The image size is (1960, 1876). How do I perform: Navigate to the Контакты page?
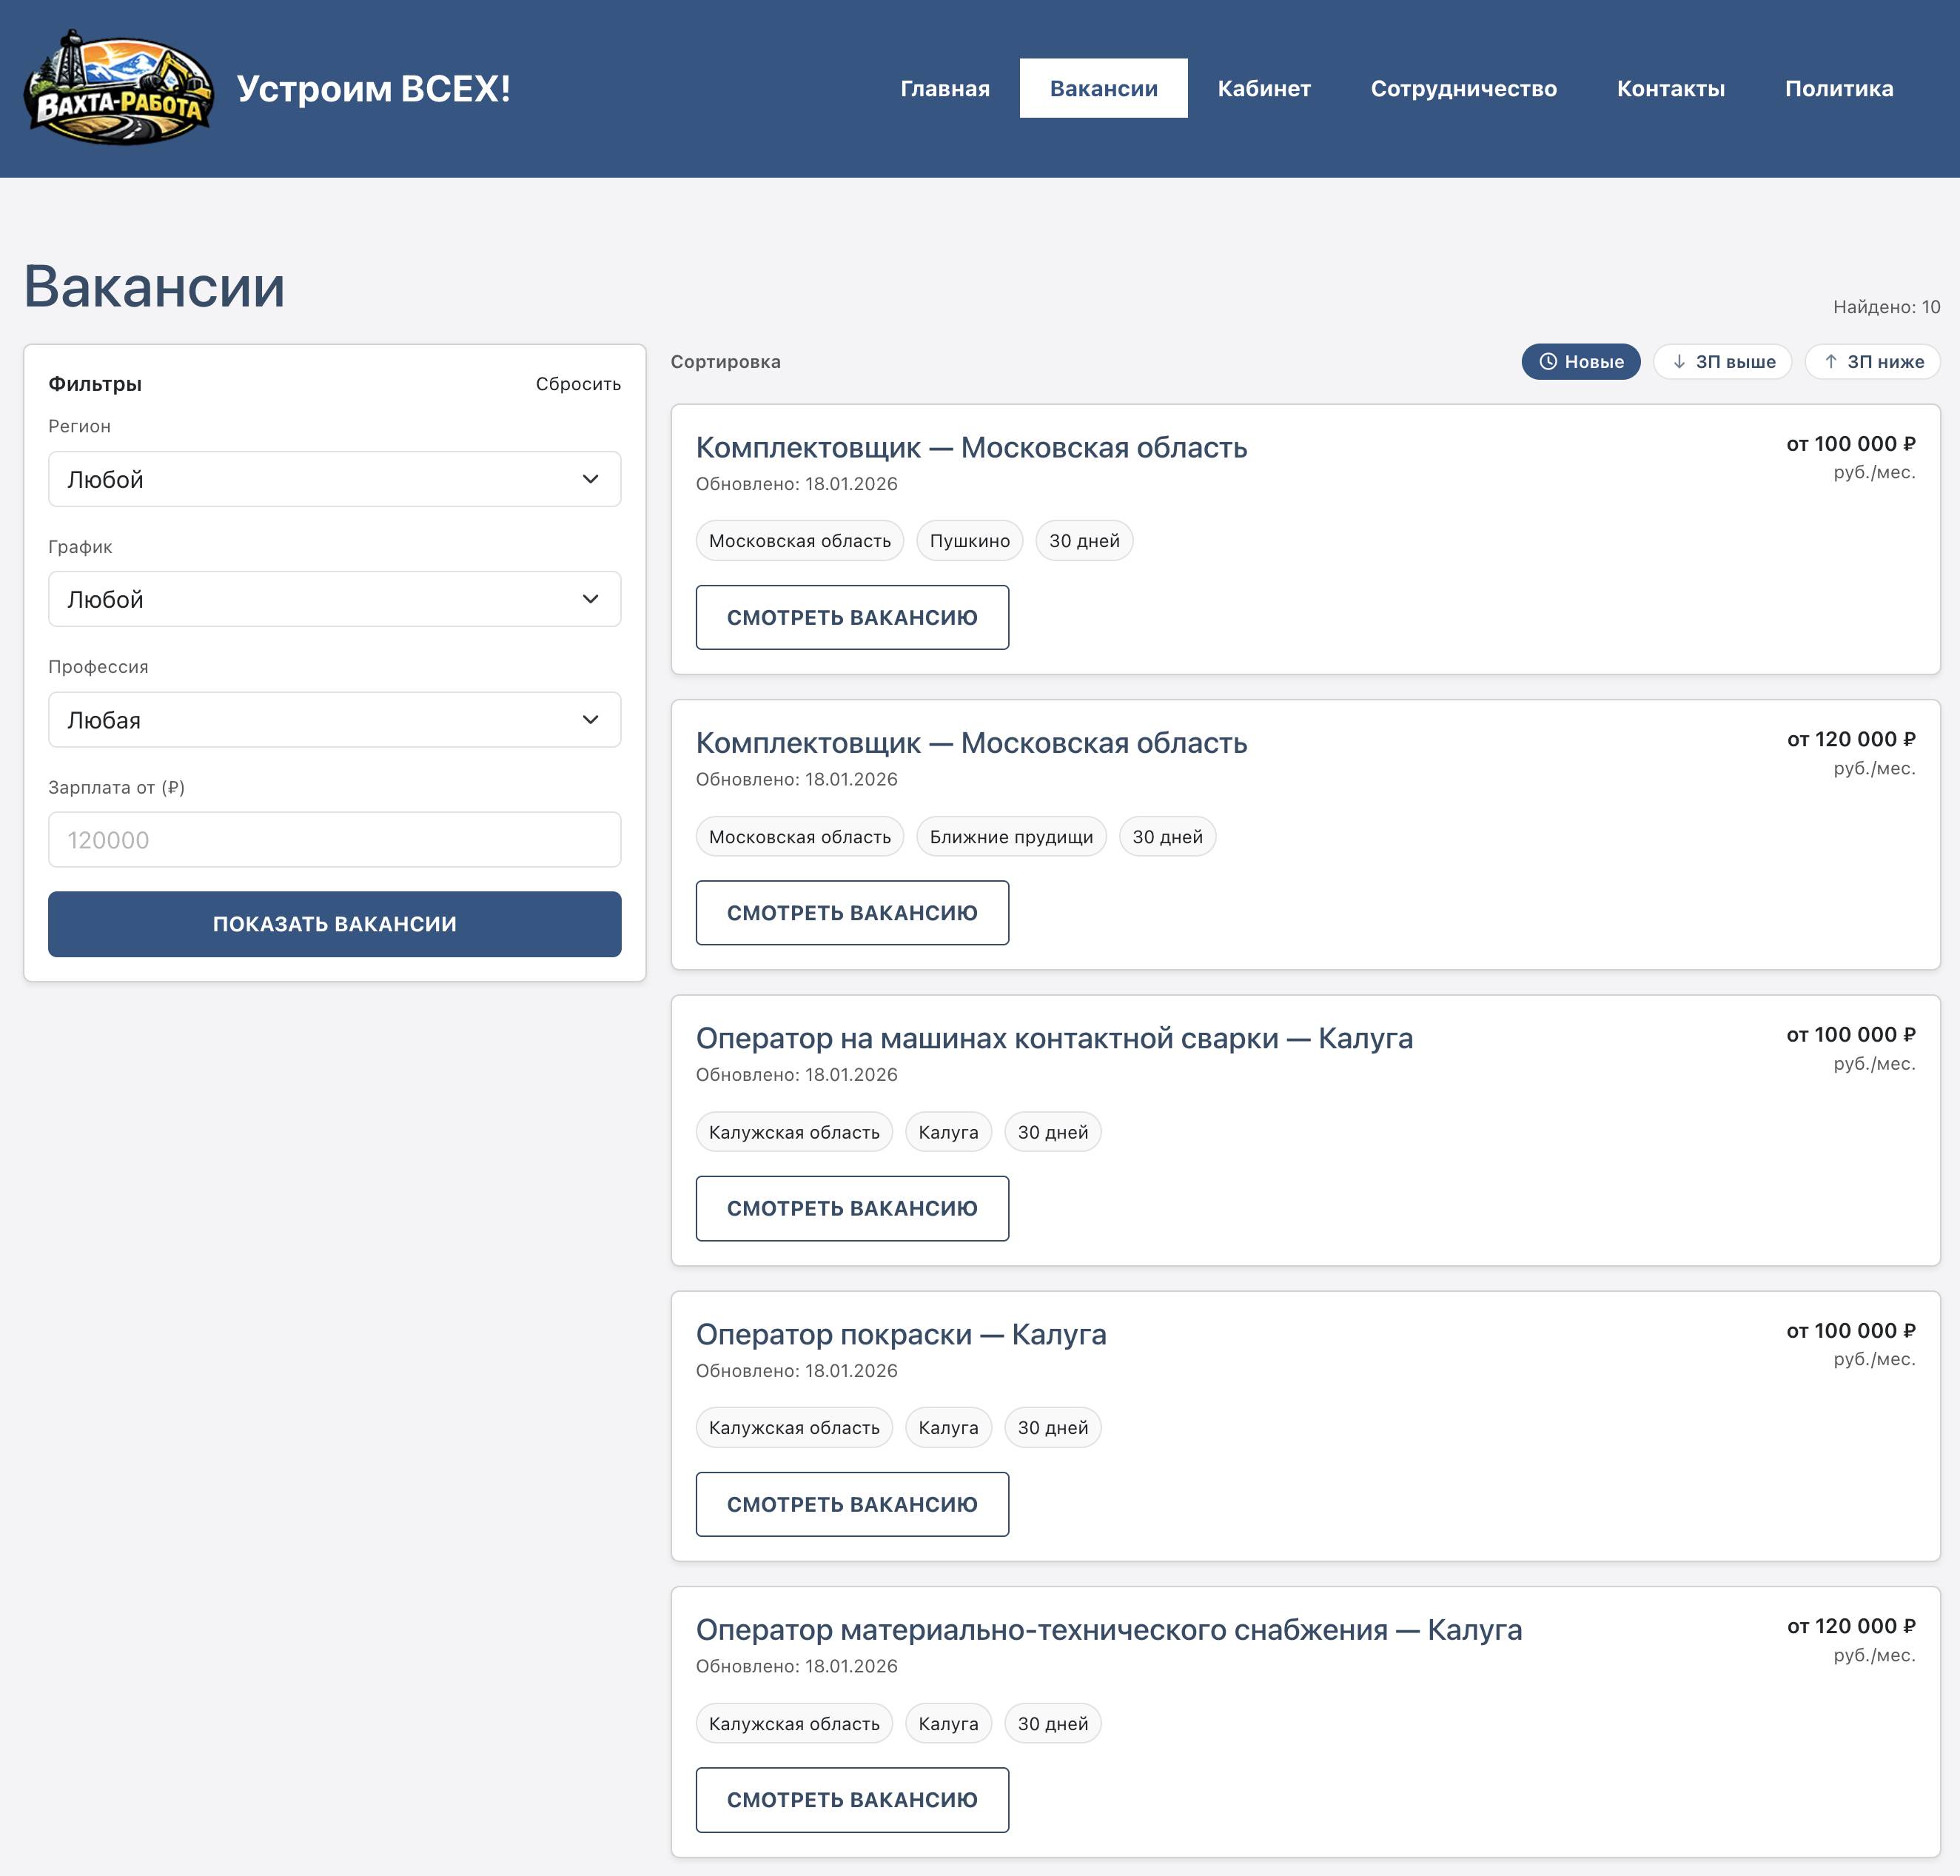(1670, 88)
